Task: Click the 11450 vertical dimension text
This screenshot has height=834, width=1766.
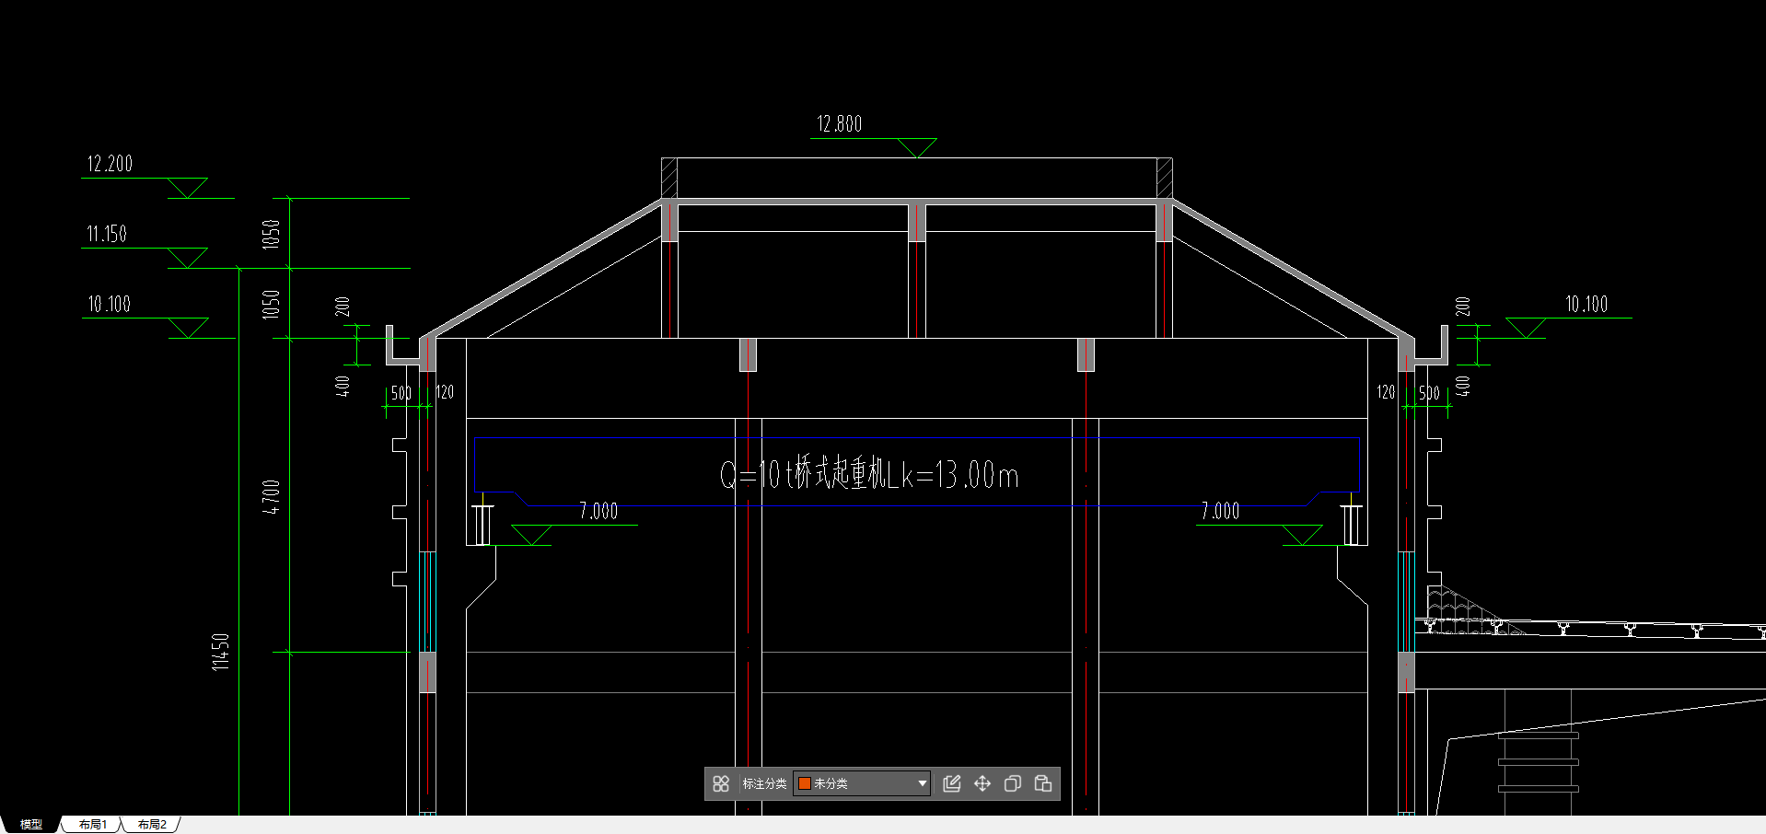Action: [x=220, y=652]
